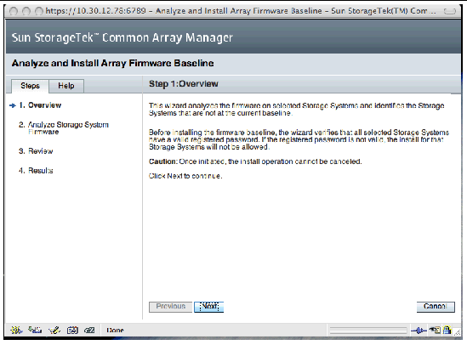The height and width of the screenshot is (345, 467).
Task: Click the window resize grip corner
Action: tap(457, 333)
